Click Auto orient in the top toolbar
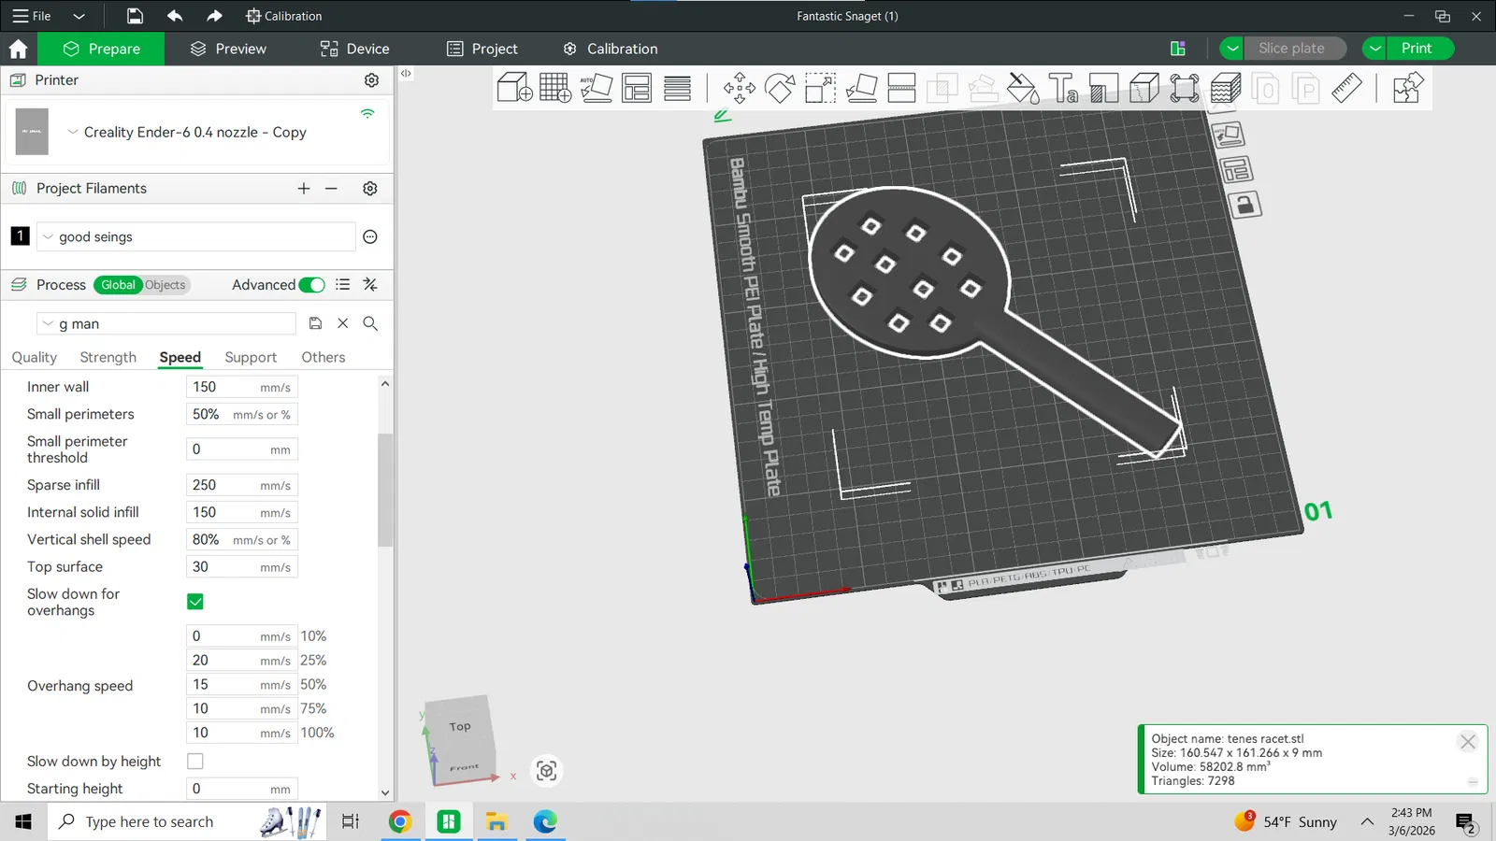The image size is (1496, 841). (x=596, y=88)
